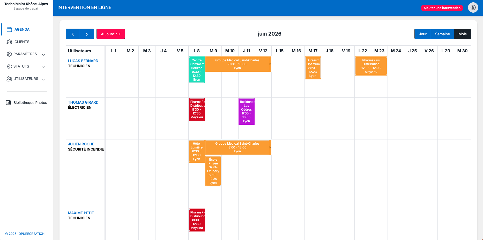Click the J 25 day header
Viewport: 483px width, 240px height.
(x=412, y=51)
